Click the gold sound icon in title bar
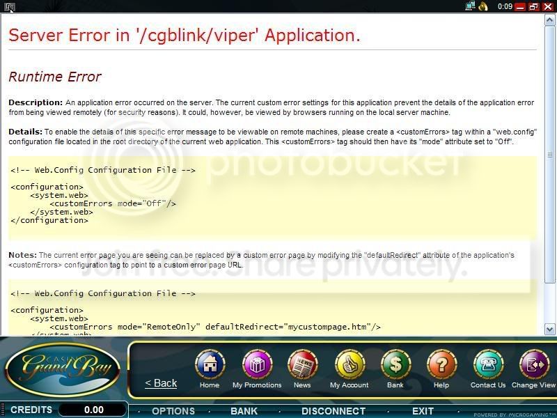Screen dimensions: 557x418 [485, 6]
